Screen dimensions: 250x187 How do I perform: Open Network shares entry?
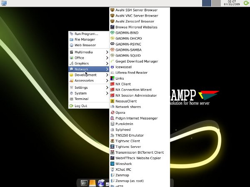(140, 107)
